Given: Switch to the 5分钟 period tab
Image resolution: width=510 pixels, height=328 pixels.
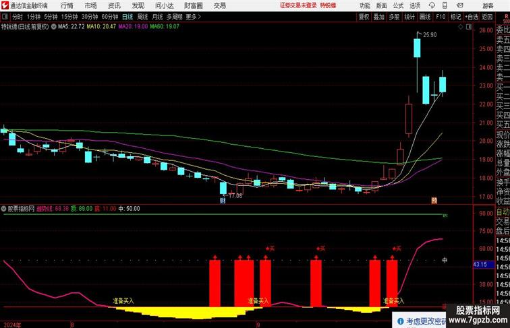Looking at the screenshot, I should pos(51,17).
